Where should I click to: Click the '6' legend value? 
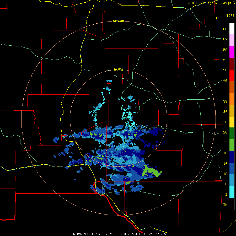click(226, 184)
